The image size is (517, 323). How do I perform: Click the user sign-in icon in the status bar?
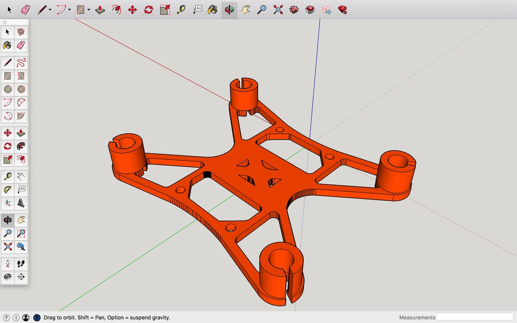pos(26,317)
